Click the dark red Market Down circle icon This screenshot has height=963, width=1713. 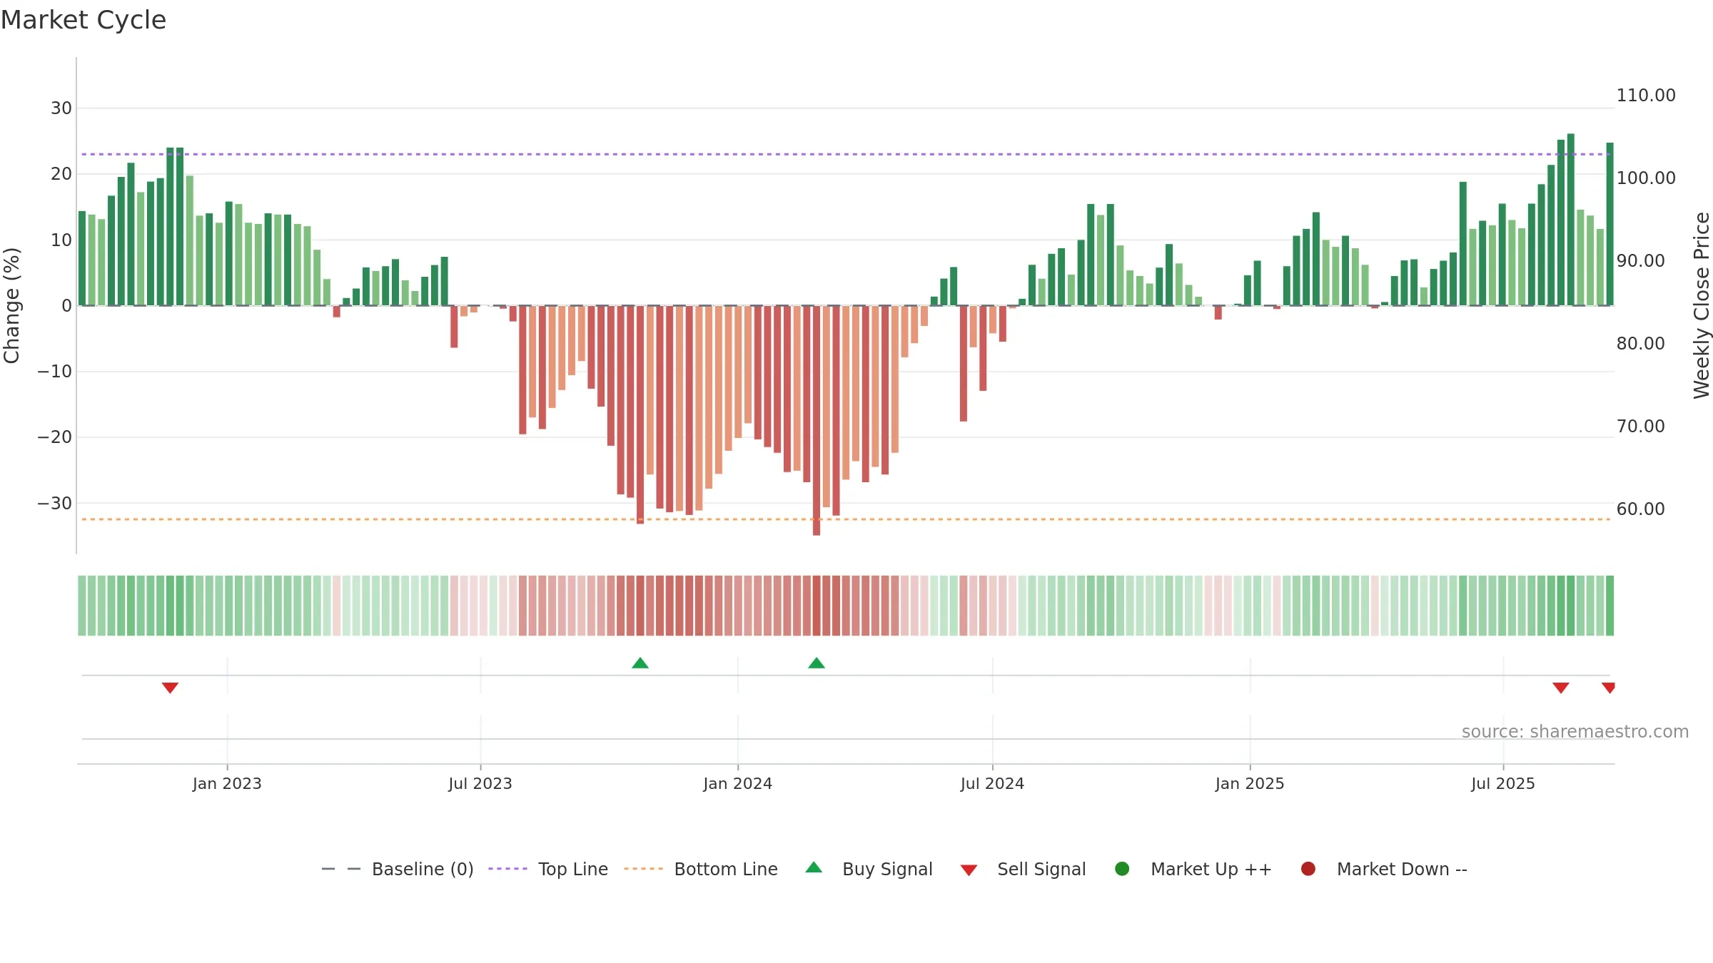1308,869
